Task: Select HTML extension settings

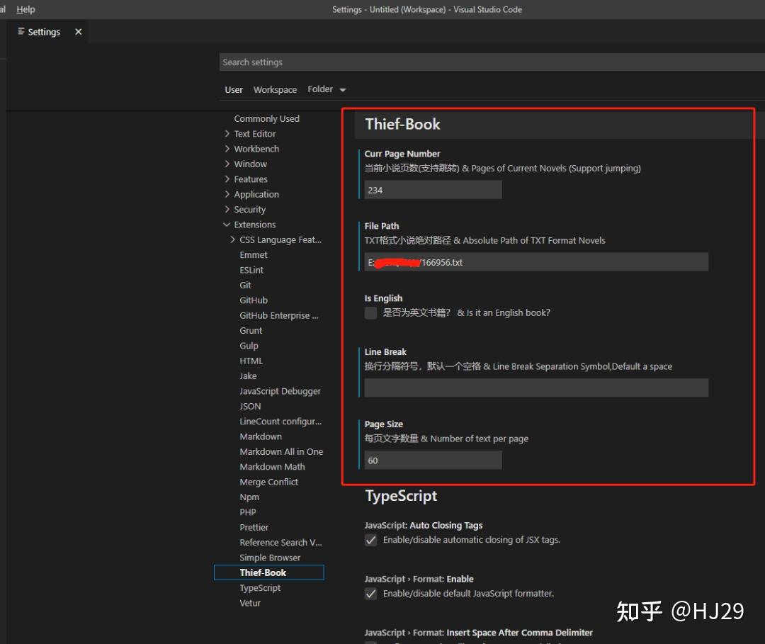Action: coord(251,361)
